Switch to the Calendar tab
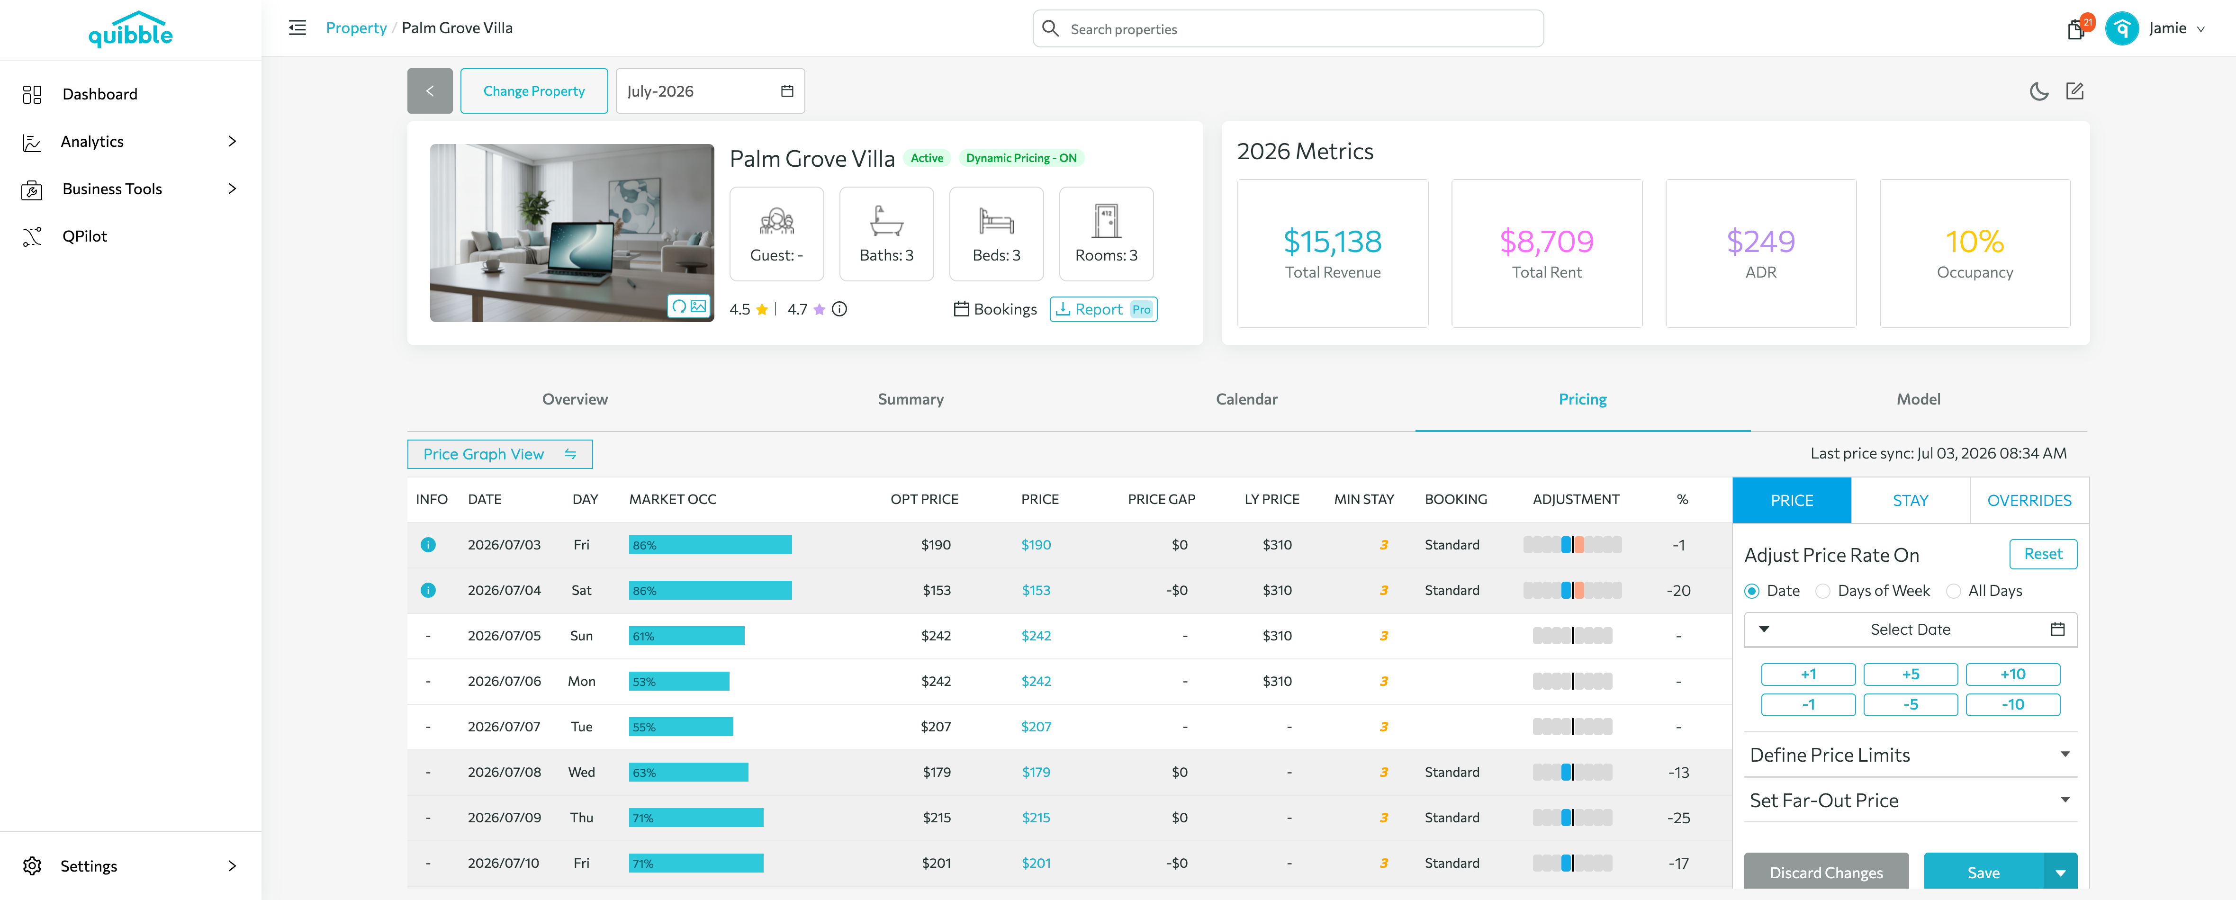The width and height of the screenshot is (2236, 900). click(x=1246, y=399)
